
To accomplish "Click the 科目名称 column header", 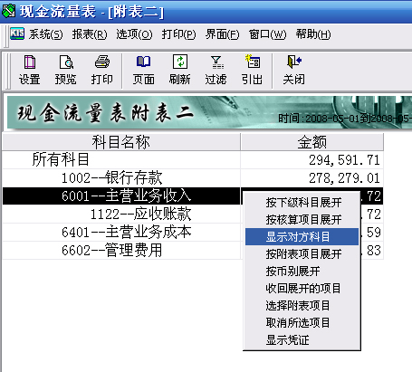I will pyautogui.click(x=121, y=142).
